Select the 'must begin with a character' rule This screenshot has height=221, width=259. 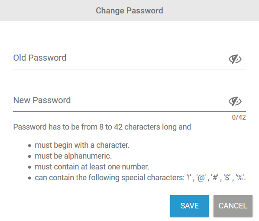(82, 145)
